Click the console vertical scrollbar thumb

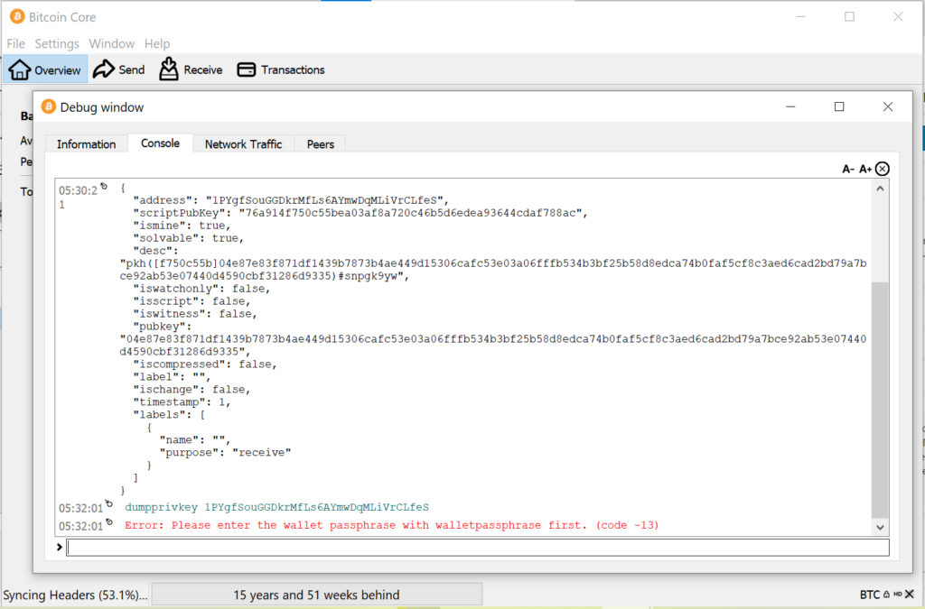pos(880,400)
